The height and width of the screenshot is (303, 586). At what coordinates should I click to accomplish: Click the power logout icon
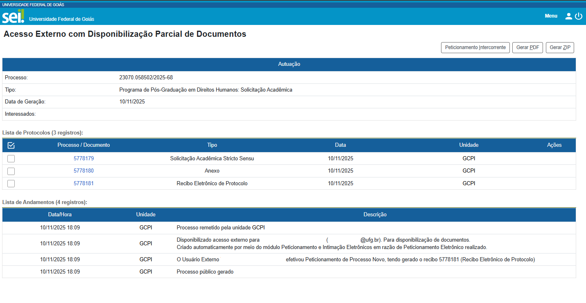click(x=579, y=16)
